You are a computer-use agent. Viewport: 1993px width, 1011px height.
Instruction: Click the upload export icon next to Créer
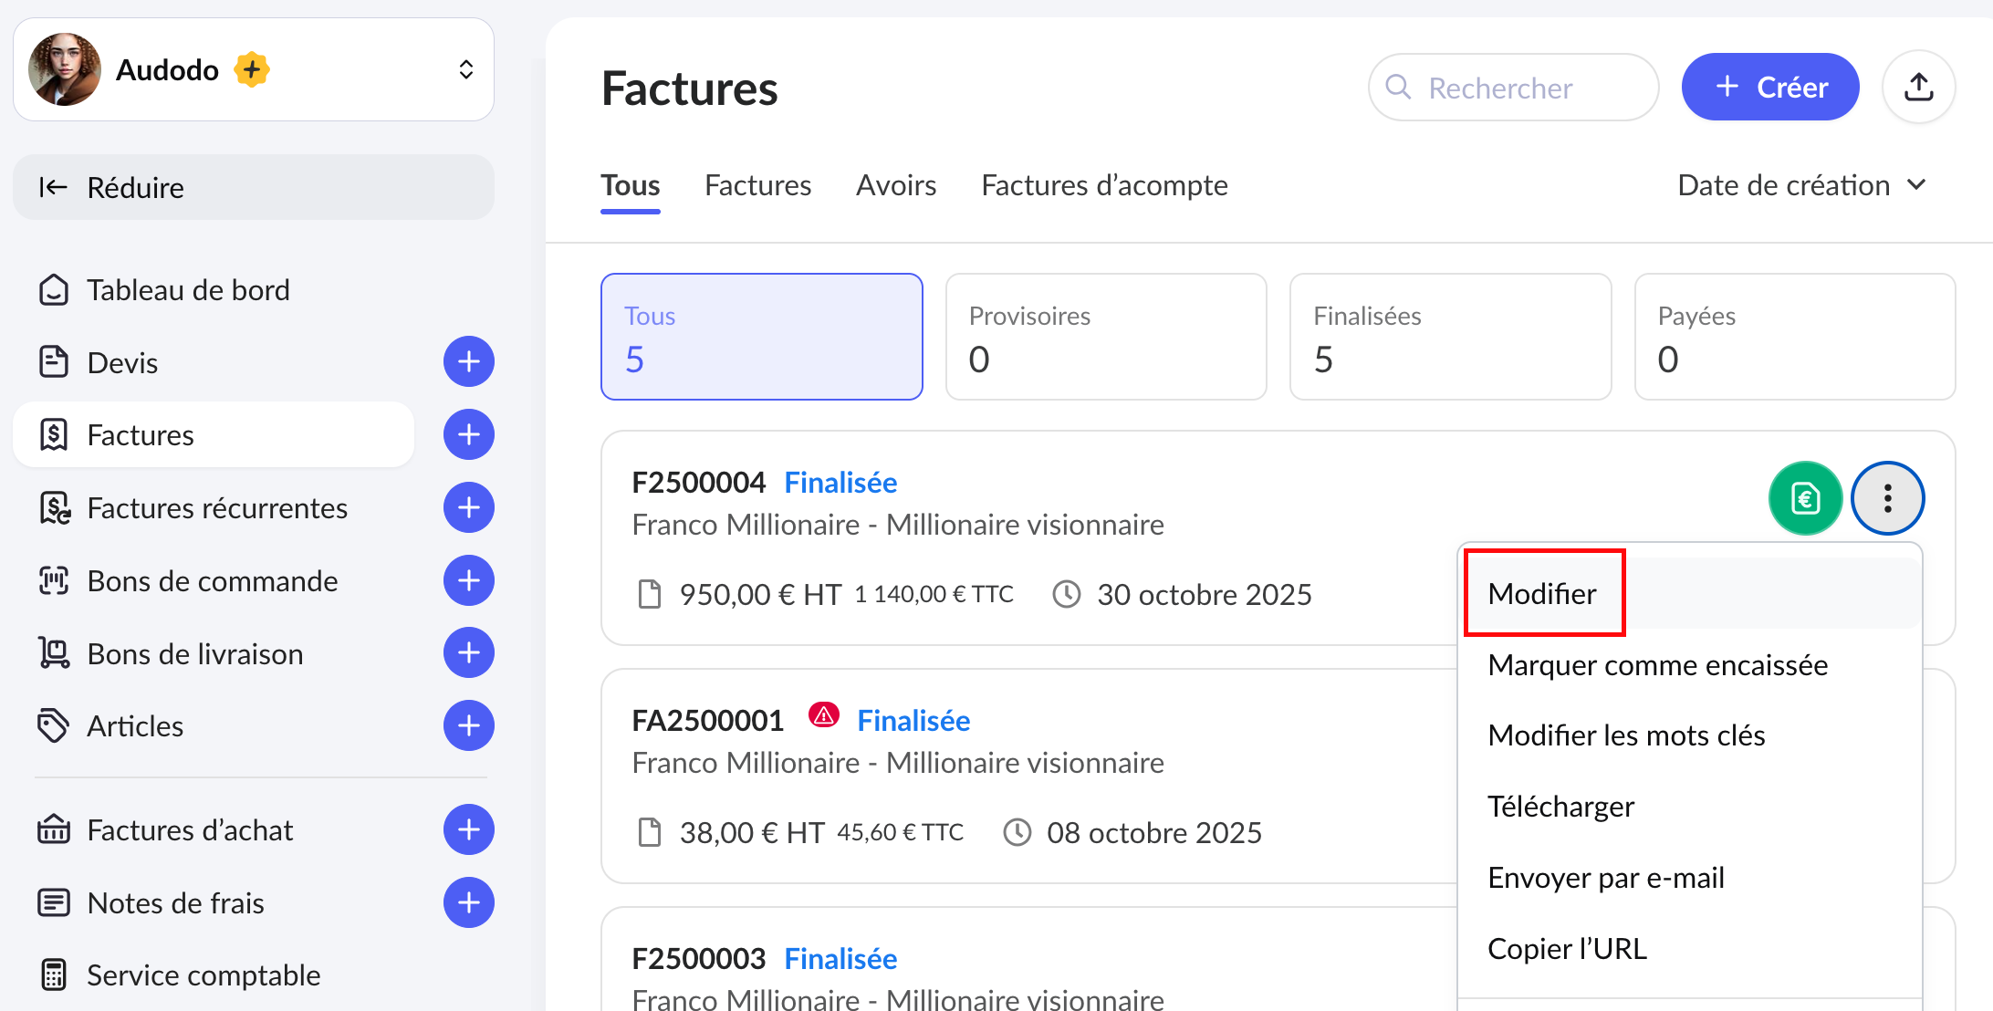click(x=1918, y=88)
